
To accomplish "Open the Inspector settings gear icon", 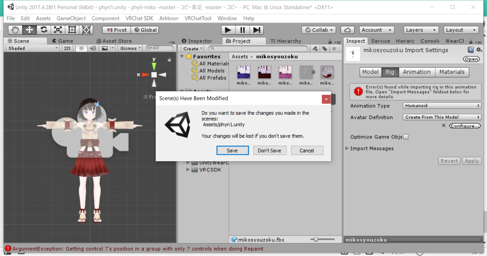I will [x=479, y=50].
